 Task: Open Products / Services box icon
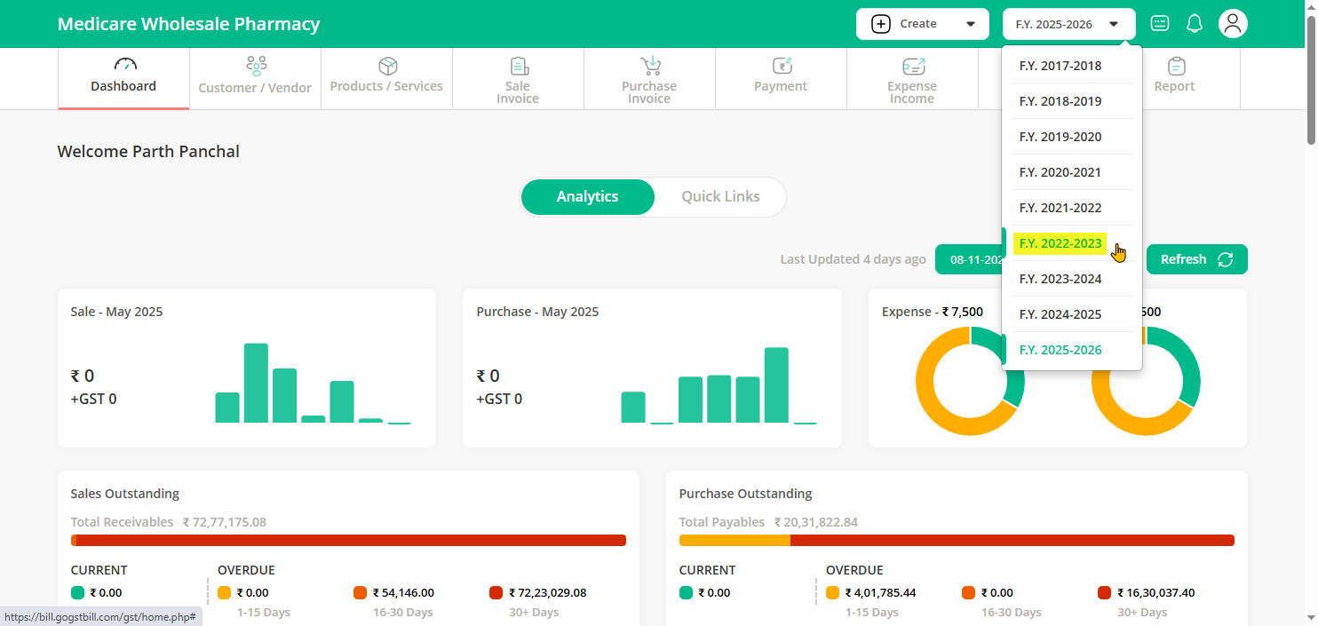(x=387, y=66)
